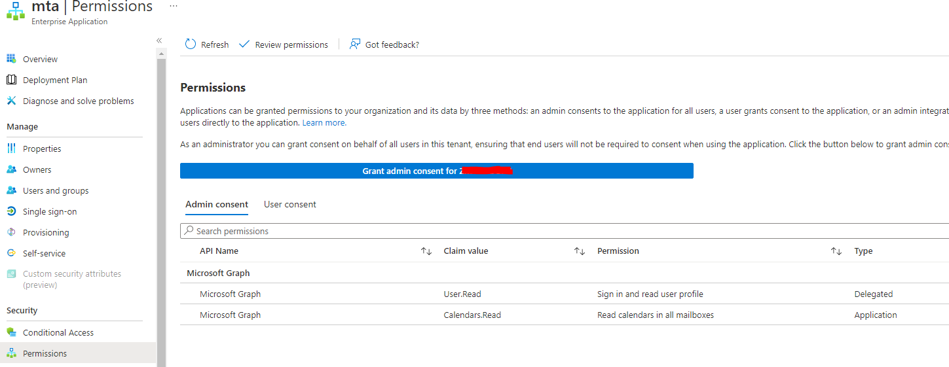
Task: Click the search magnifier icon
Action: [189, 231]
